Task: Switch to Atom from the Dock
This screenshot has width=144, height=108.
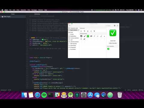Action: 110,95
